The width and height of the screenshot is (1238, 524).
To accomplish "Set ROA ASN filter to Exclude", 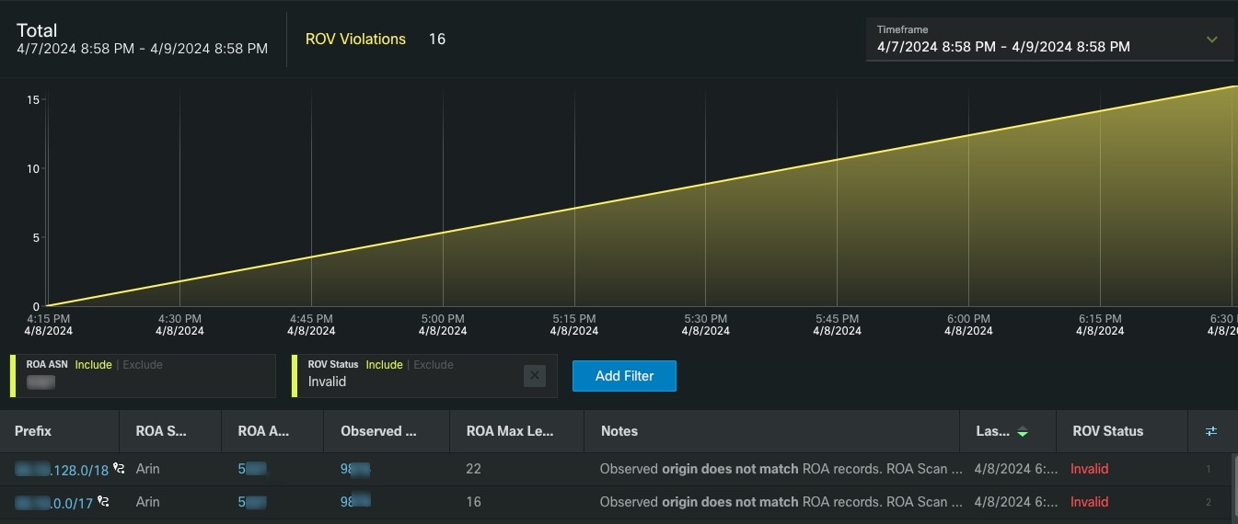I will tap(143, 365).
